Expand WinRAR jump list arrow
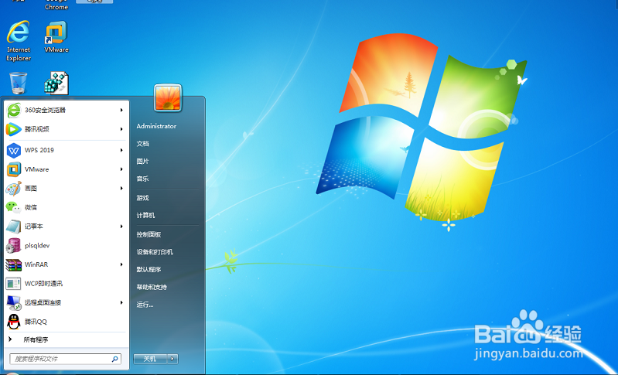Screen dimensions: 618x375 (121, 264)
